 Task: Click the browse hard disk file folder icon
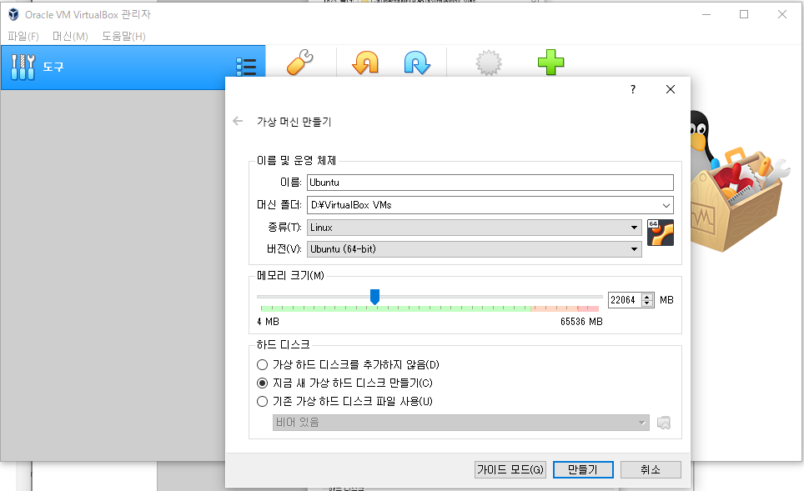(664, 423)
